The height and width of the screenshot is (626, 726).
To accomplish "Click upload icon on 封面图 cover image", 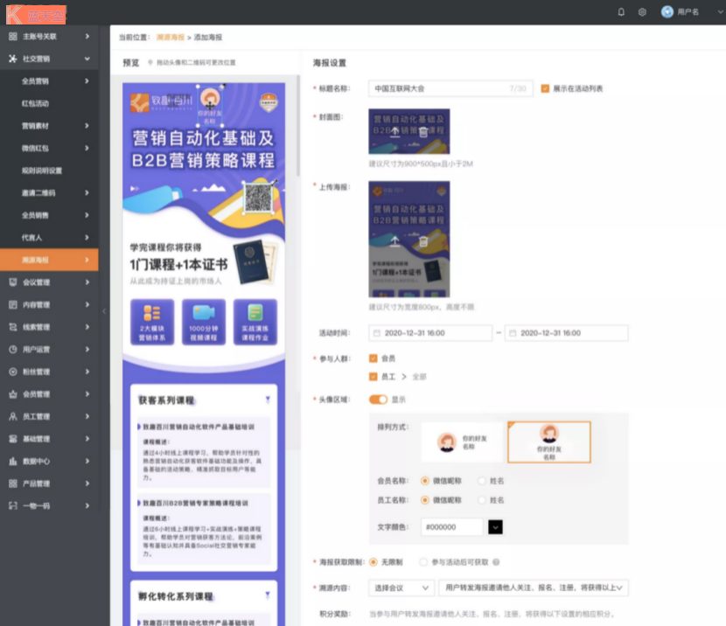I will [395, 132].
